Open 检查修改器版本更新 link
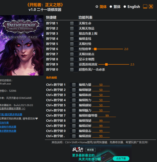157x162 pixels. tap(13, 109)
